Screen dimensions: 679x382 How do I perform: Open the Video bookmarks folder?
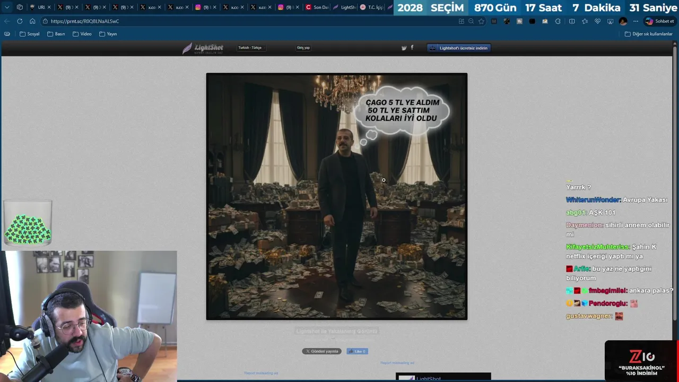pyautogui.click(x=82, y=34)
